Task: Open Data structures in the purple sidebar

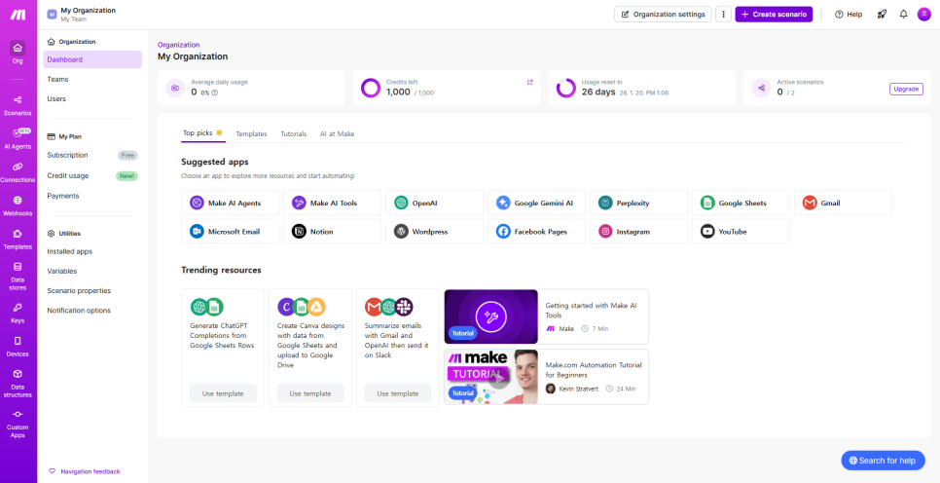Action: 18,384
